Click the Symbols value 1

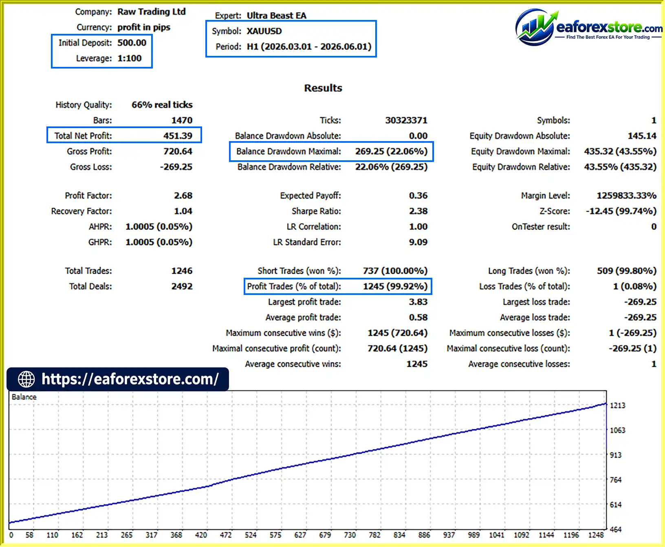(654, 120)
